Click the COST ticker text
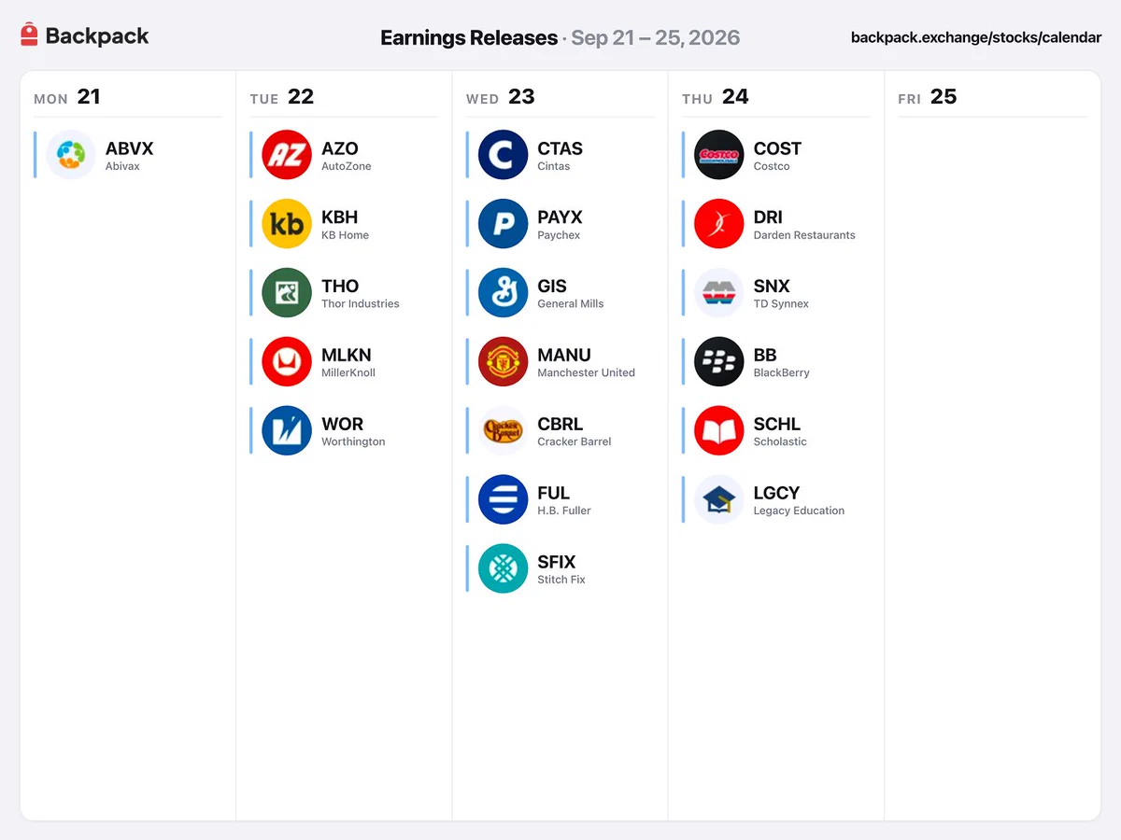The width and height of the screenshot is (1121, 840). pyautogui.click(x=778, y=148)
